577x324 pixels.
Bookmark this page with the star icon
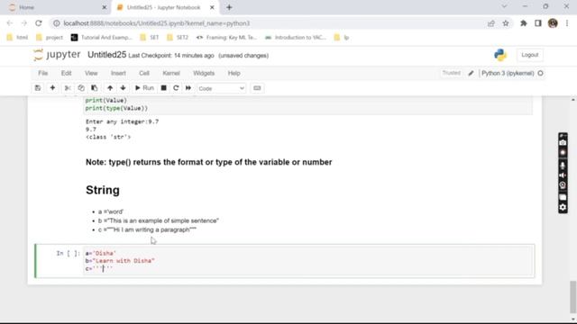pyautogui.click(x=506, y=23)
